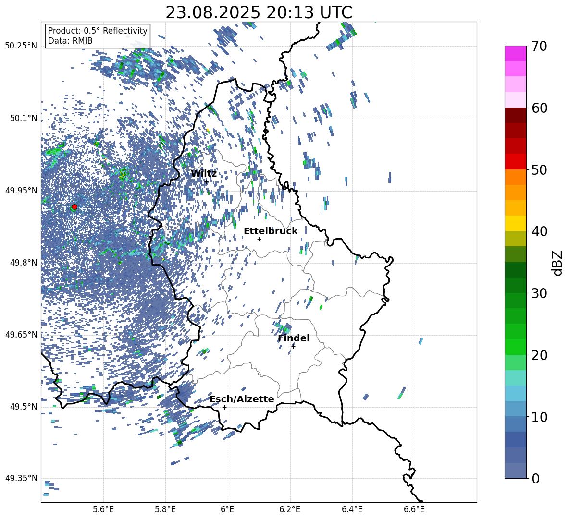
Task: Click the 6.6°E longitude label
Action: pyautogui.click(x=414, y=510)
